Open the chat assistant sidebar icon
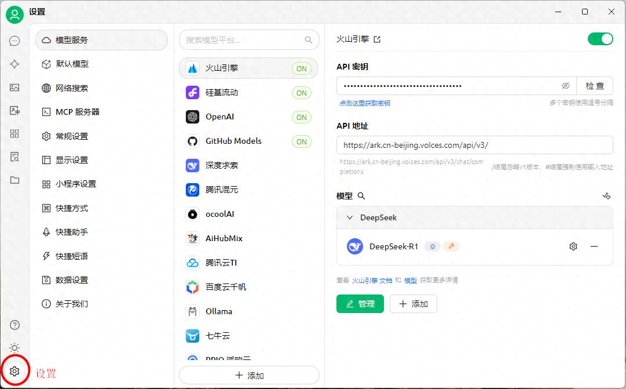Screen dimensions: 626x389 14,41
